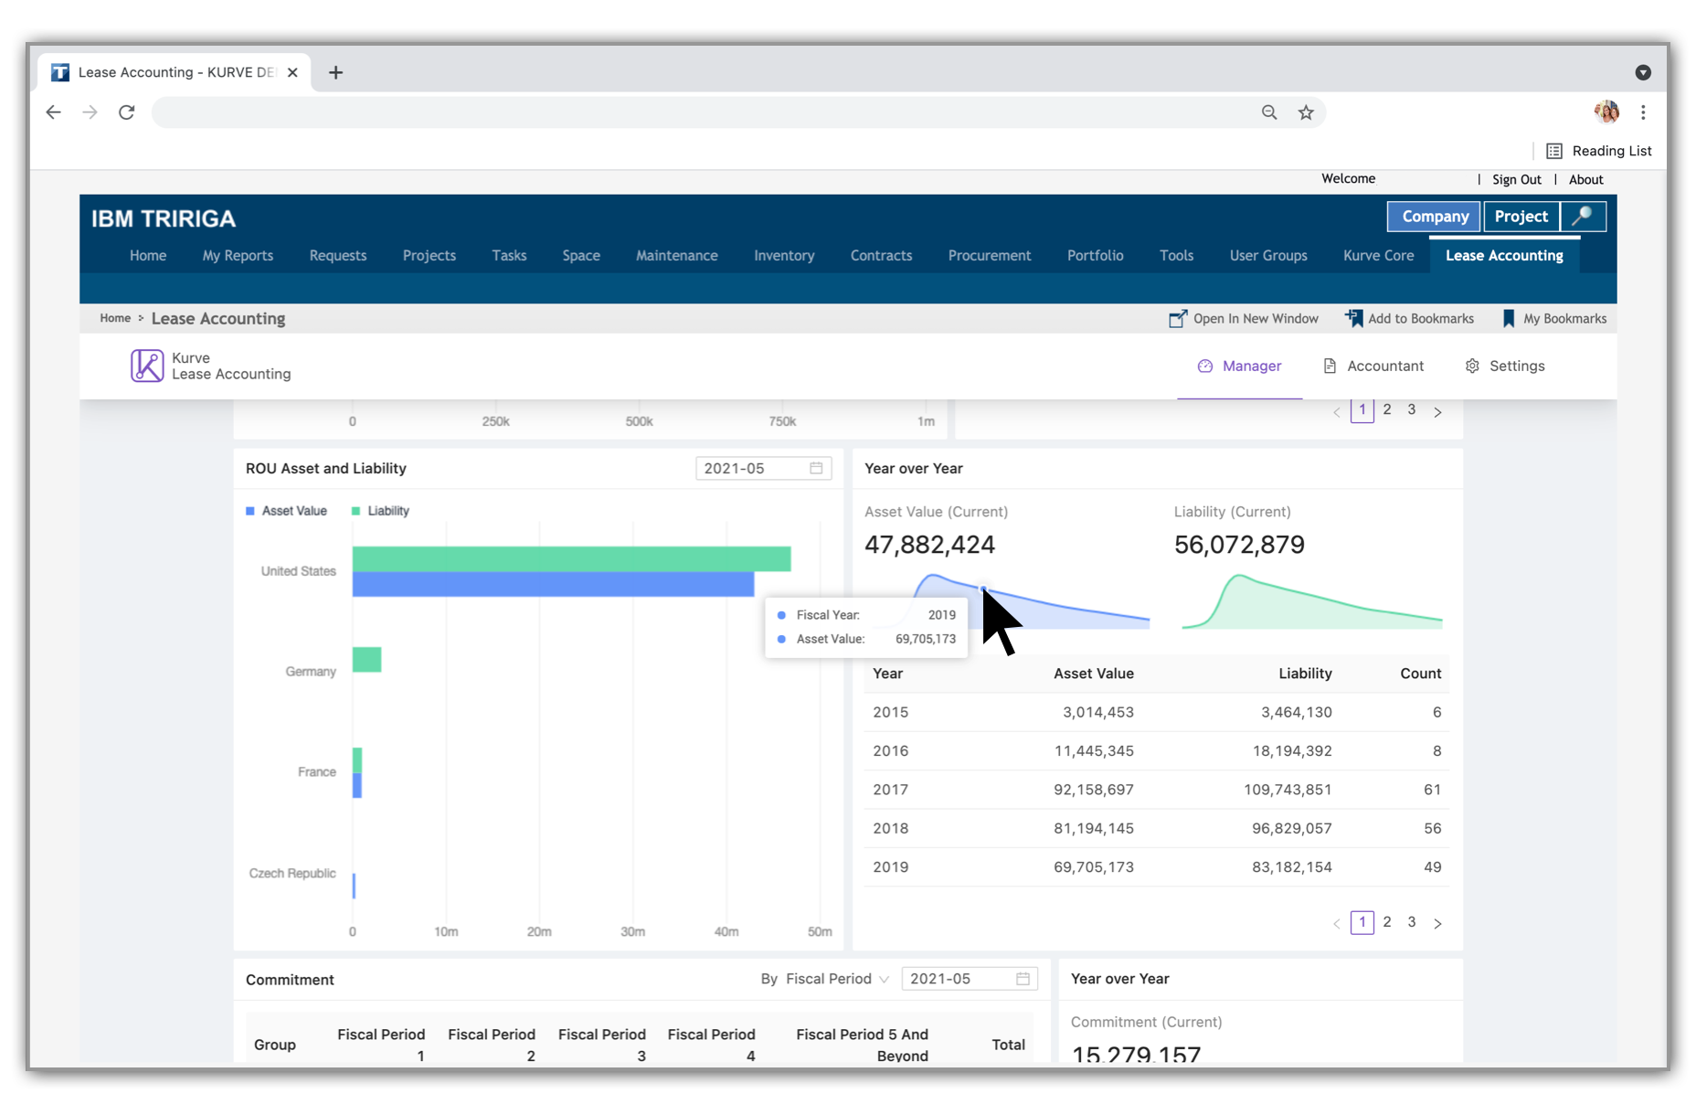Expand the By Fiscal Period dropdown

tap(825, 979)
